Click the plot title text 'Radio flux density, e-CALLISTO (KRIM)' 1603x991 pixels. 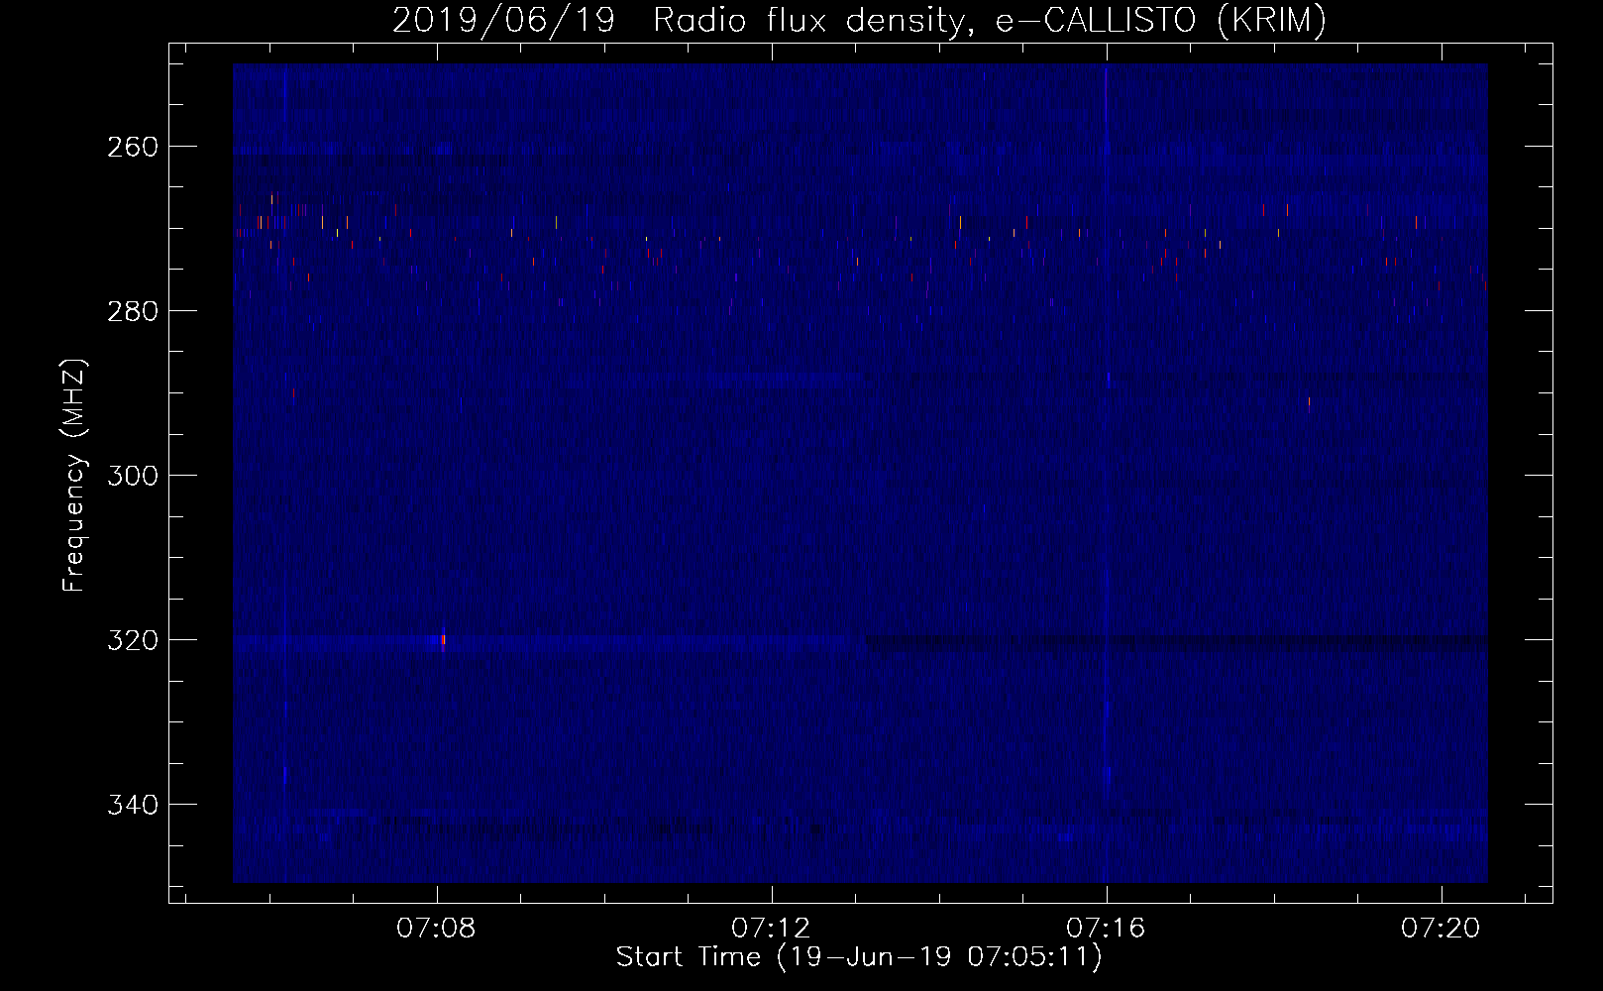point(990,21)
